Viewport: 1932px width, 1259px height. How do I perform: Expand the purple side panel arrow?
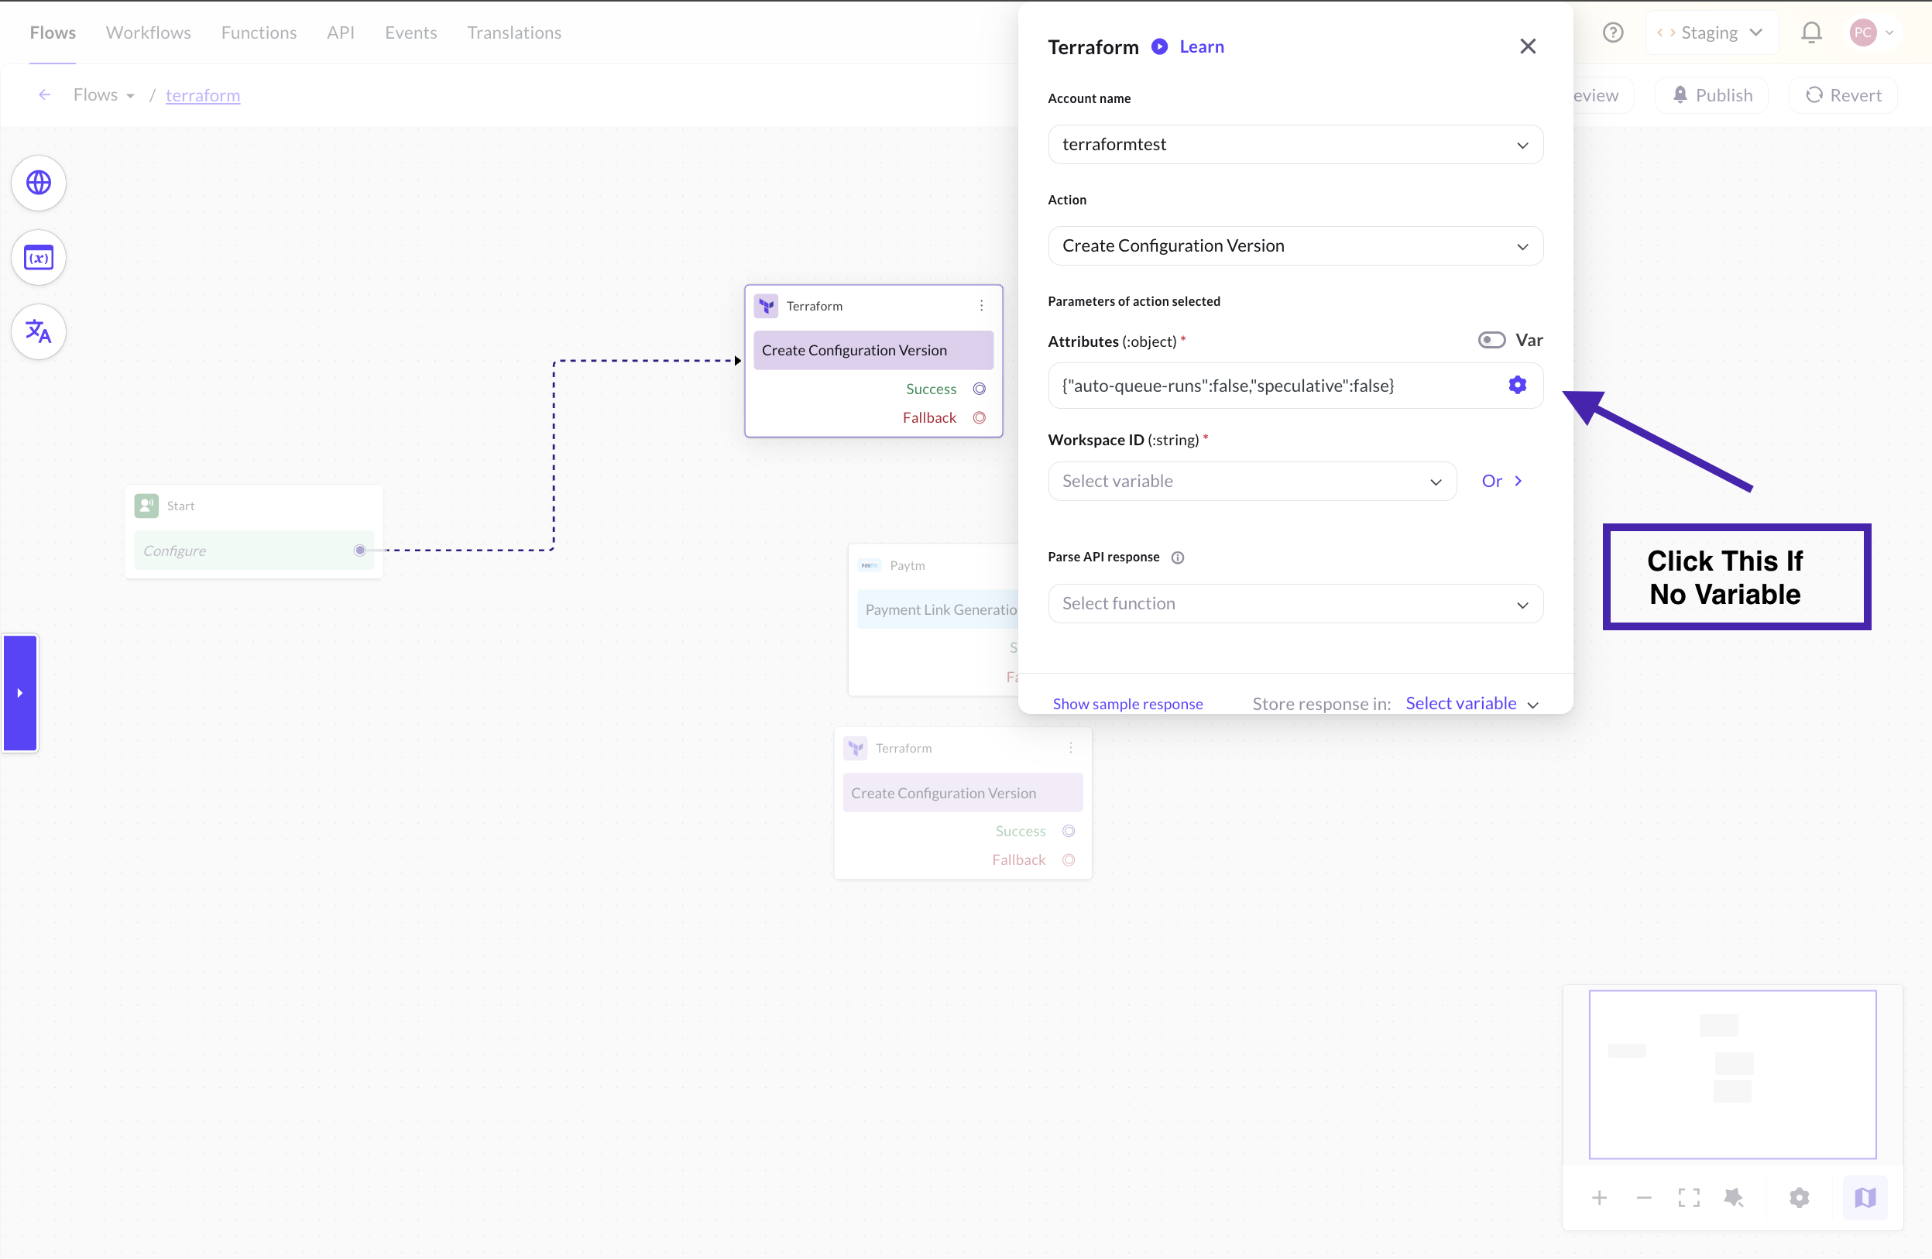(20, 692)
